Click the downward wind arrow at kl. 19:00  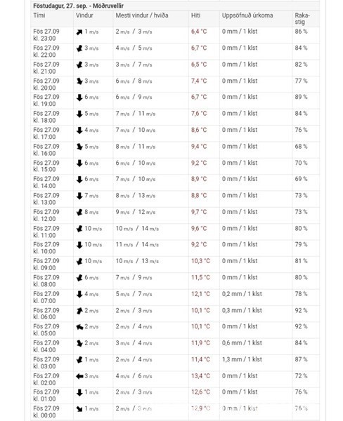click(x=79, y=98)
